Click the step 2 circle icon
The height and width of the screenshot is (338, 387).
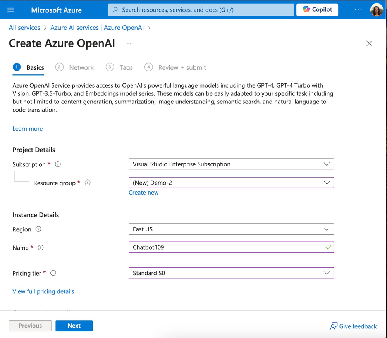click(x=59, y=67)
